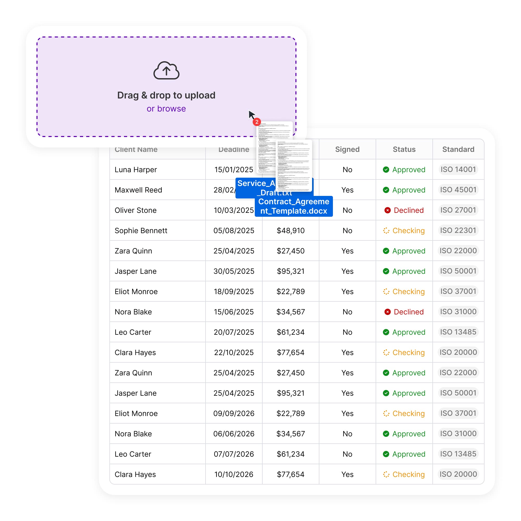Click the deadline 20/07/2025

click(x=234, y=332)
